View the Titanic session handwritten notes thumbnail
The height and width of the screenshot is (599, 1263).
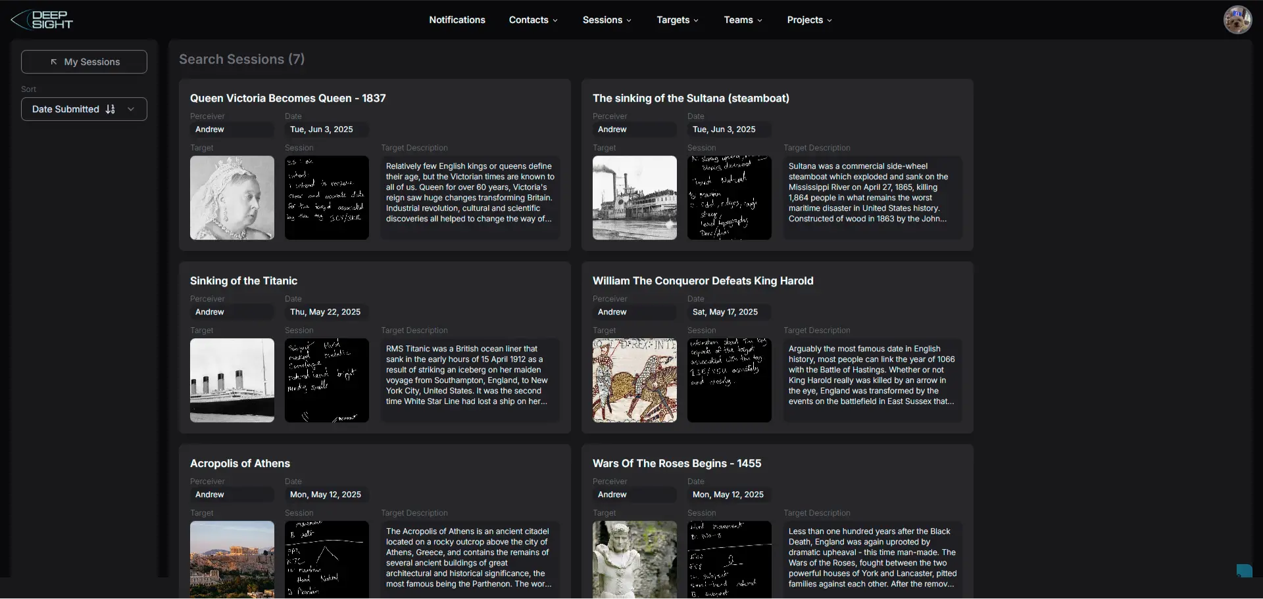327,380
